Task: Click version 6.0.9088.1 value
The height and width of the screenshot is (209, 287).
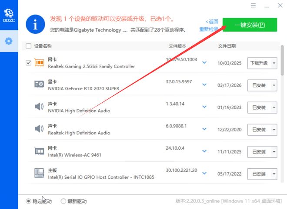Action: coord(176,126)
